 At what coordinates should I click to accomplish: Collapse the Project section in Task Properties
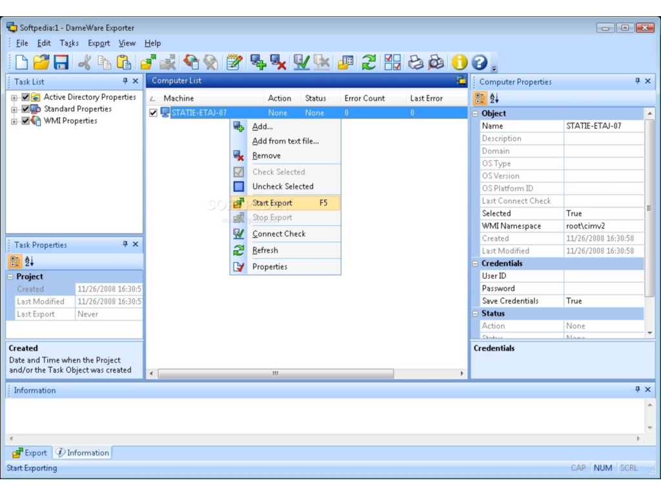[x=10, y=276]
